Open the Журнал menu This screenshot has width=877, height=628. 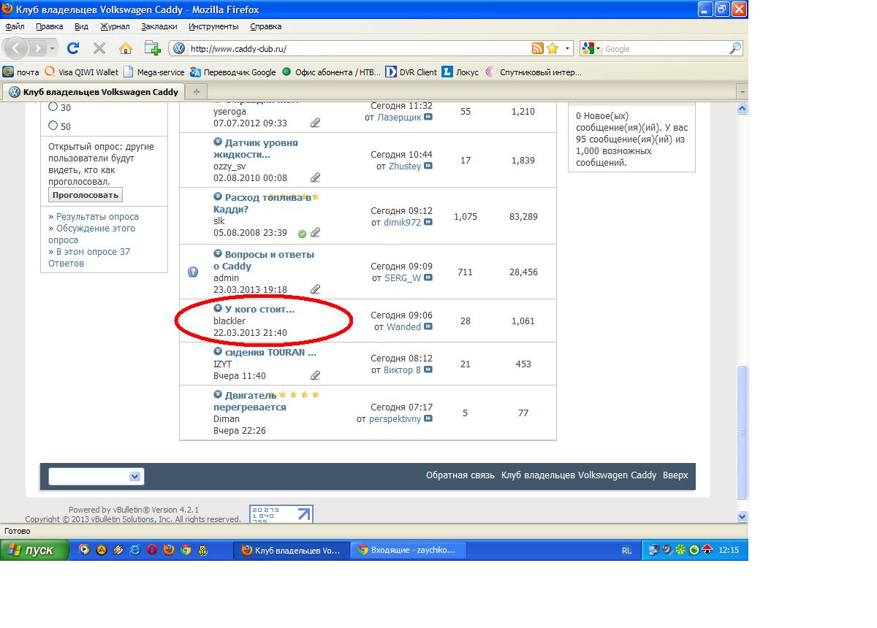coord(115,26)
